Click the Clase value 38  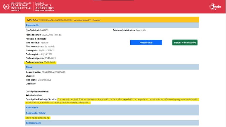33,76
